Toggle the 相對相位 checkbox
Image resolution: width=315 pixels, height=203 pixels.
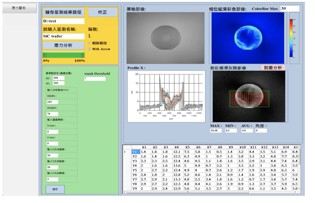coord(90,43)
